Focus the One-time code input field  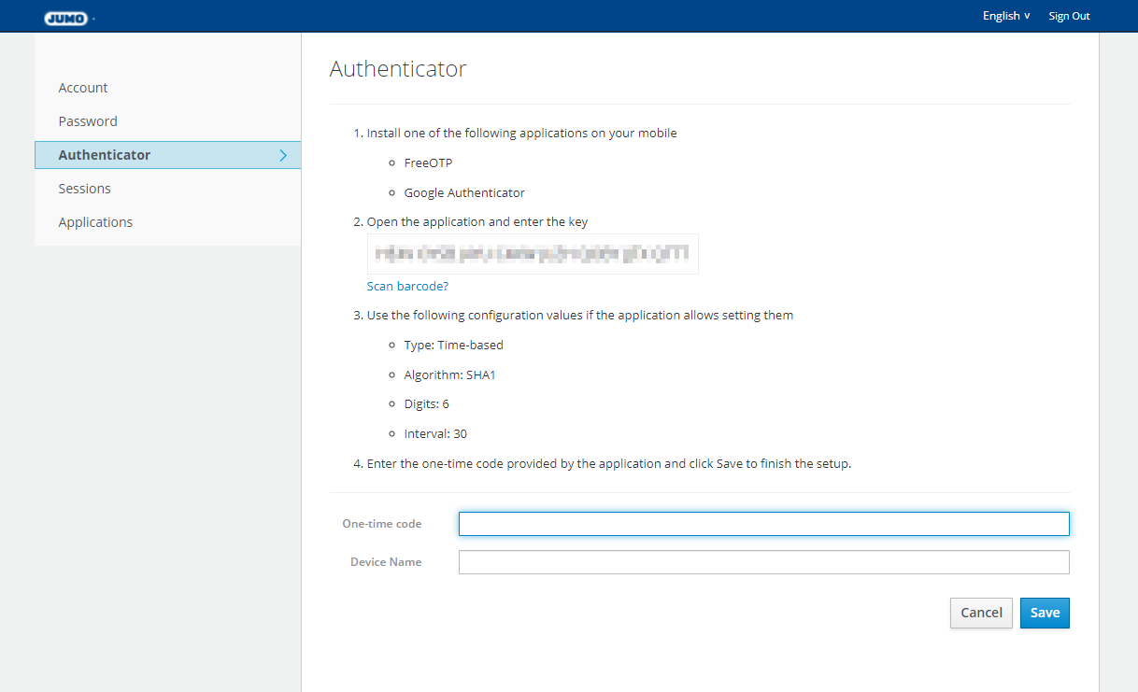click(763, 524)
